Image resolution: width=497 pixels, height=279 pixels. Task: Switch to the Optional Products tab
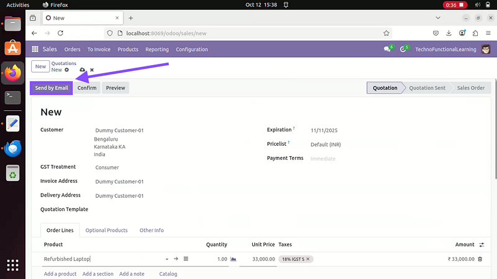coord(106,230)
